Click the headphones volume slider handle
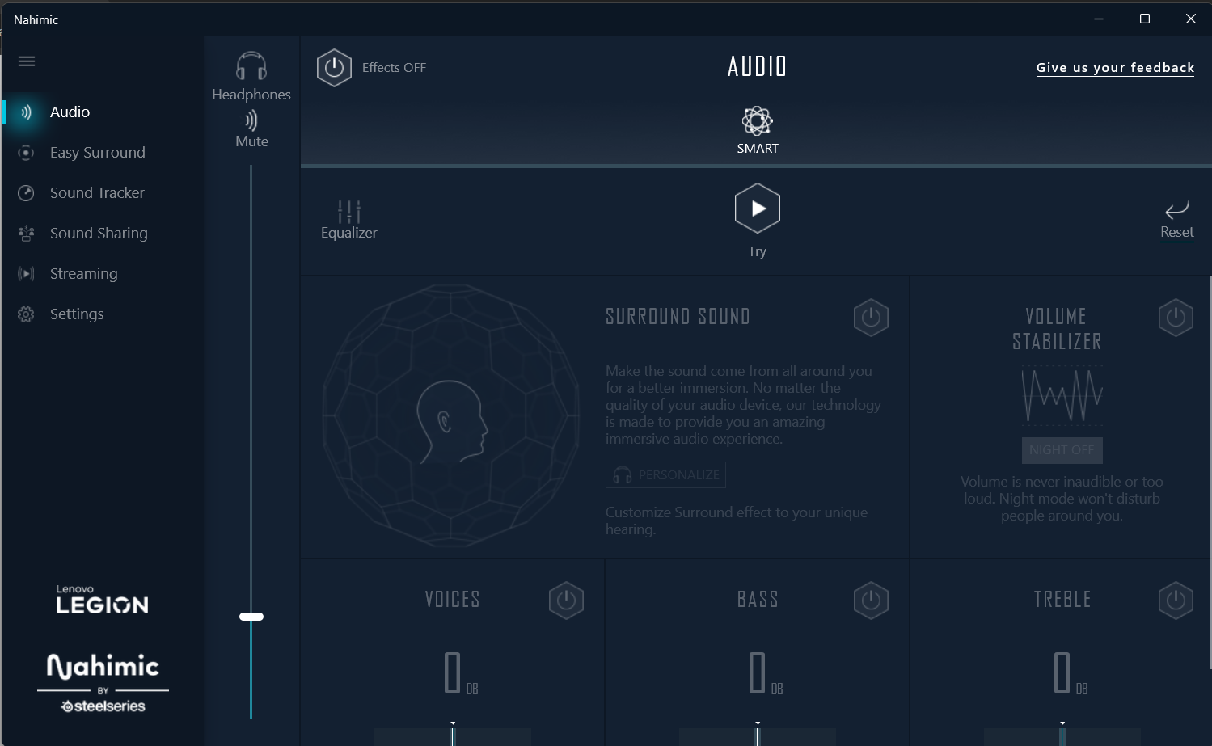The image size is (1212, 746). tap(251, 617)
